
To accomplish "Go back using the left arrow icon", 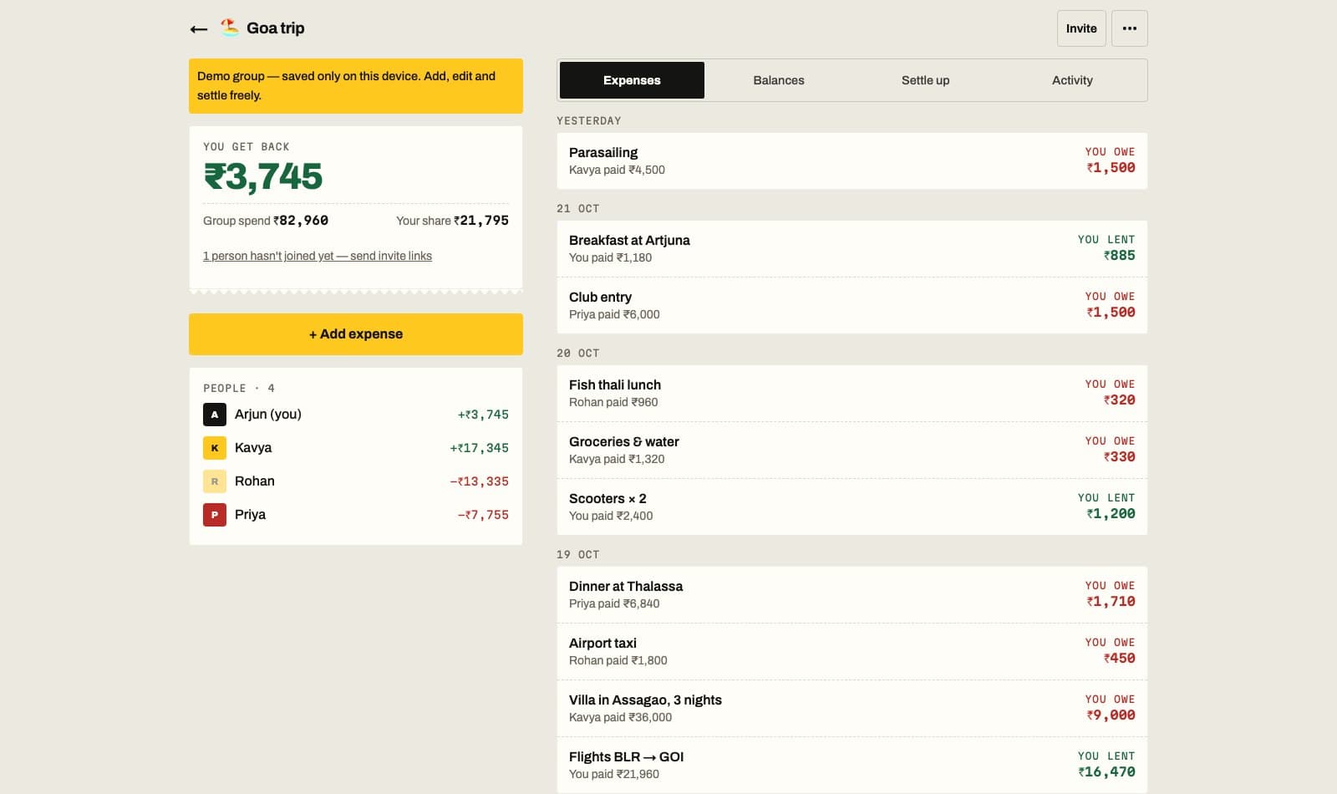I will [x=199, y=28].
